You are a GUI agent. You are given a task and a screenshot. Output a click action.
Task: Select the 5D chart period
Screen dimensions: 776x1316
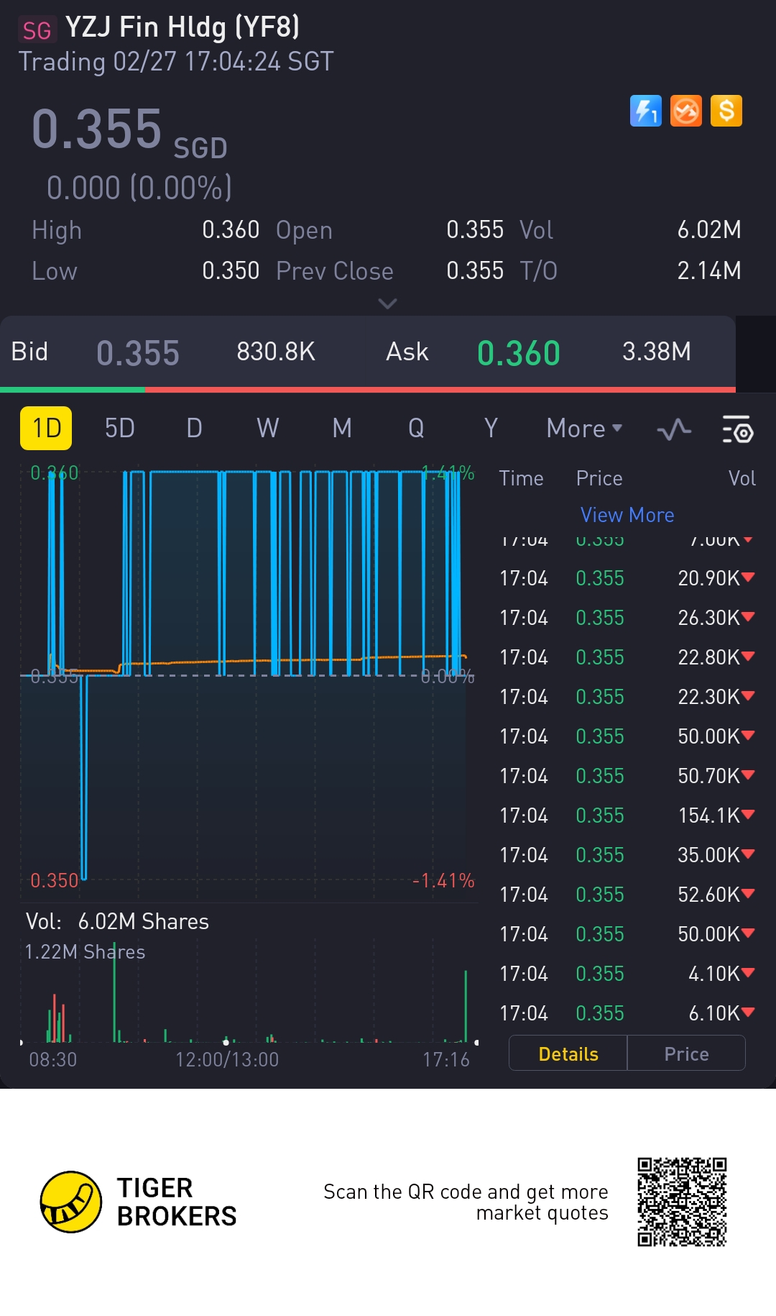coord(119,429)
